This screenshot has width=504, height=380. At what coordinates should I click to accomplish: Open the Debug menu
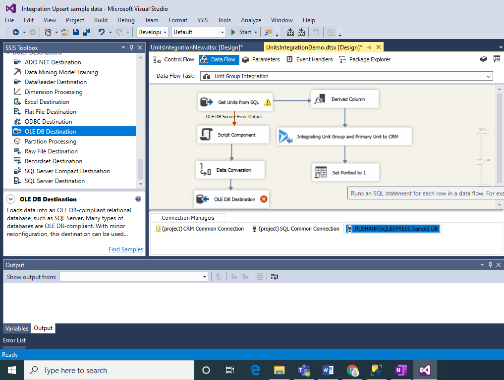(x=126, y=20)
